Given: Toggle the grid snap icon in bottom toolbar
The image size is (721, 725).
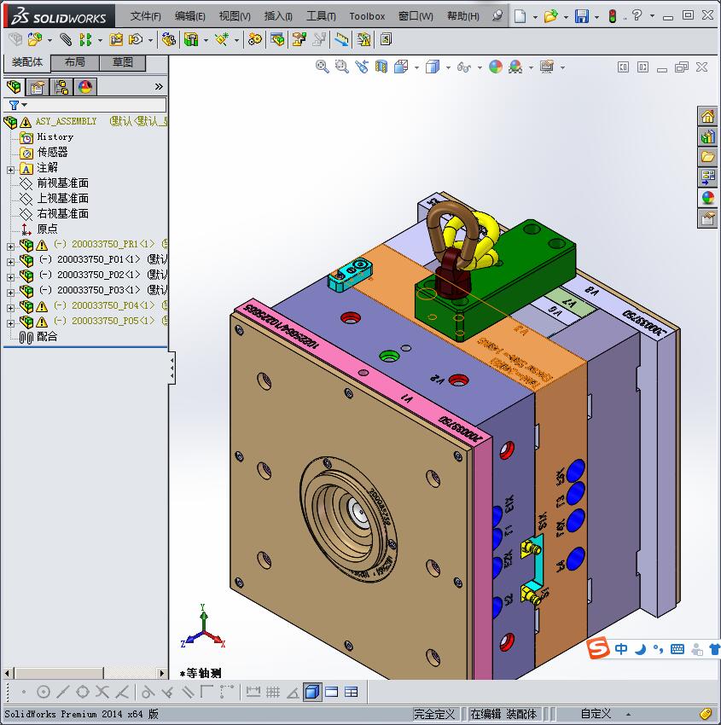Looking at the screenshot, I should [273, 692].
